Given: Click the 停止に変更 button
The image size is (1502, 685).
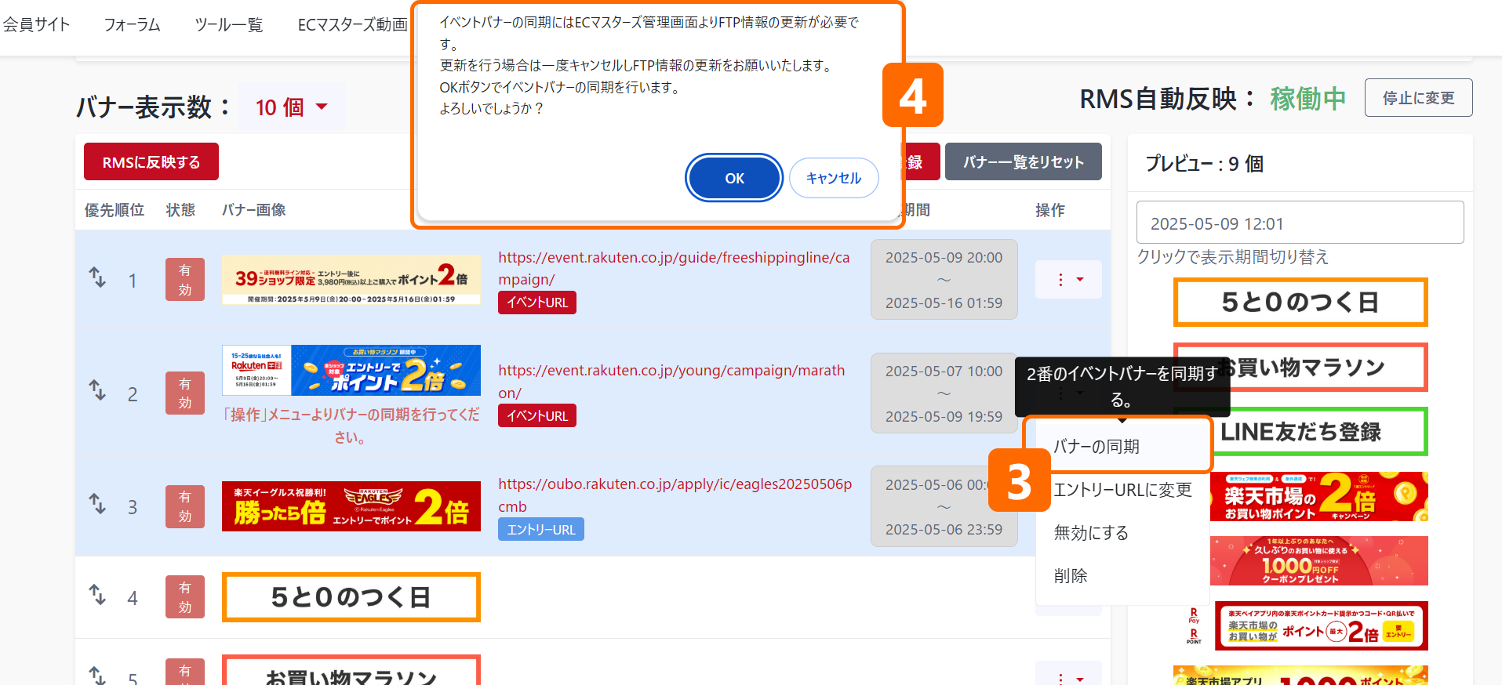Looking at the screenshot, I should [x=1418, y=98].
